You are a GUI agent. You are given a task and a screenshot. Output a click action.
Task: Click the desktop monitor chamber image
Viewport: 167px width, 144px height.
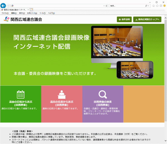(117, 42)
